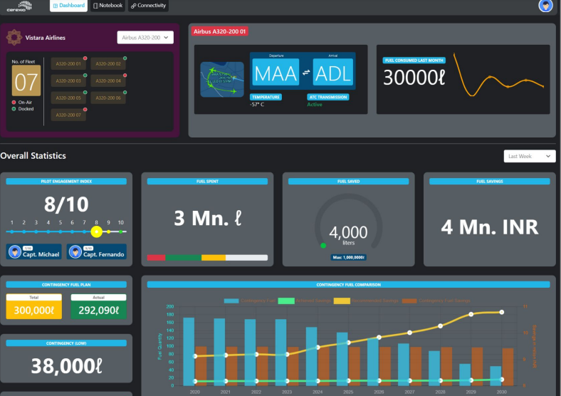Click the swap arrows between MAA and ADL
Screen dimensions: 561x396
pos(306,73)
